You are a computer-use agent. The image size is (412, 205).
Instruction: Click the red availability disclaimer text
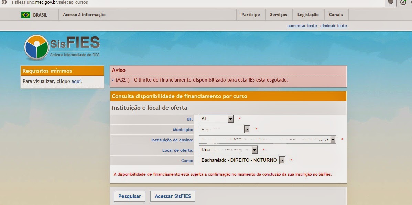coord(223,174)
